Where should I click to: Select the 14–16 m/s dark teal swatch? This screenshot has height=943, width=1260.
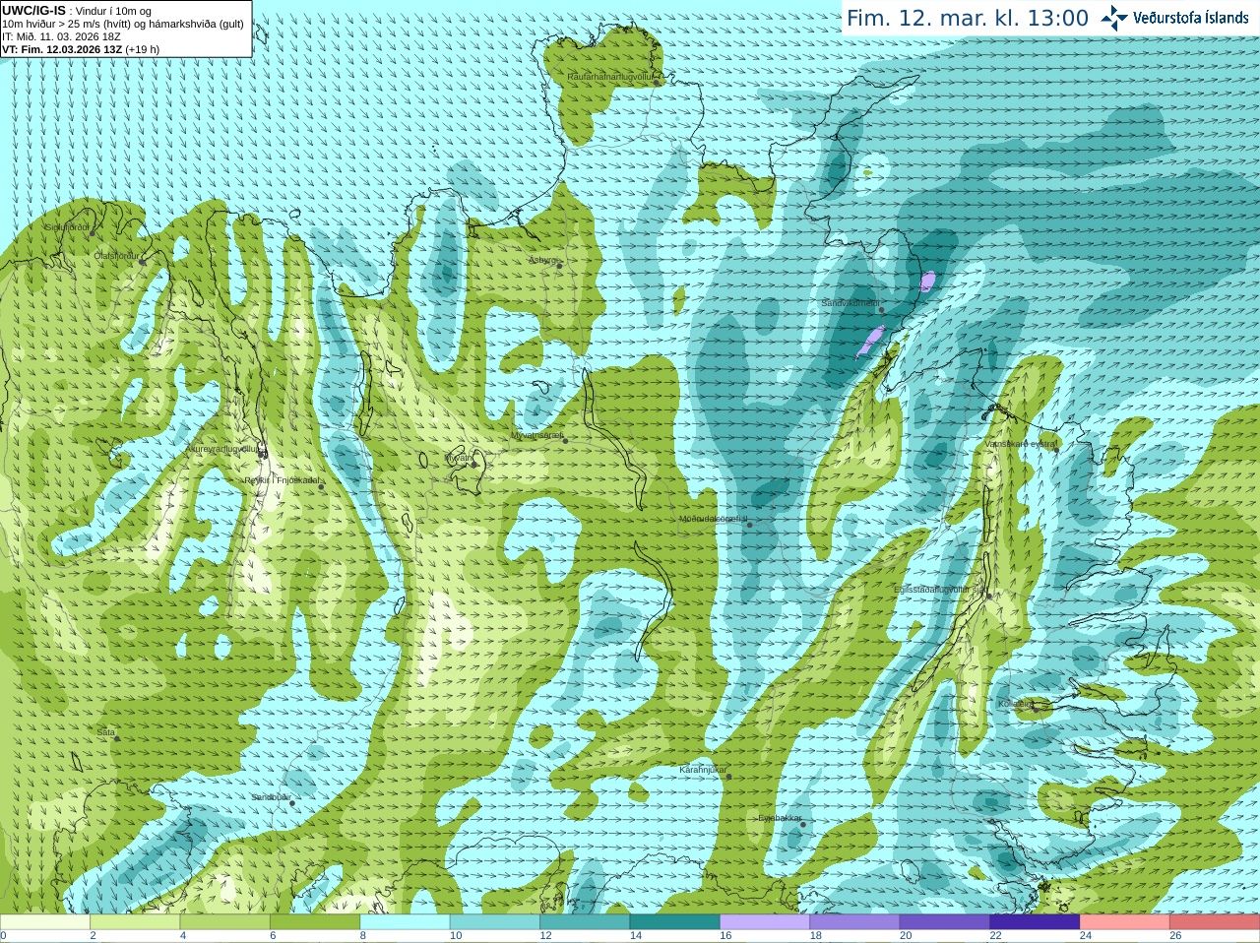coord(674,922)
